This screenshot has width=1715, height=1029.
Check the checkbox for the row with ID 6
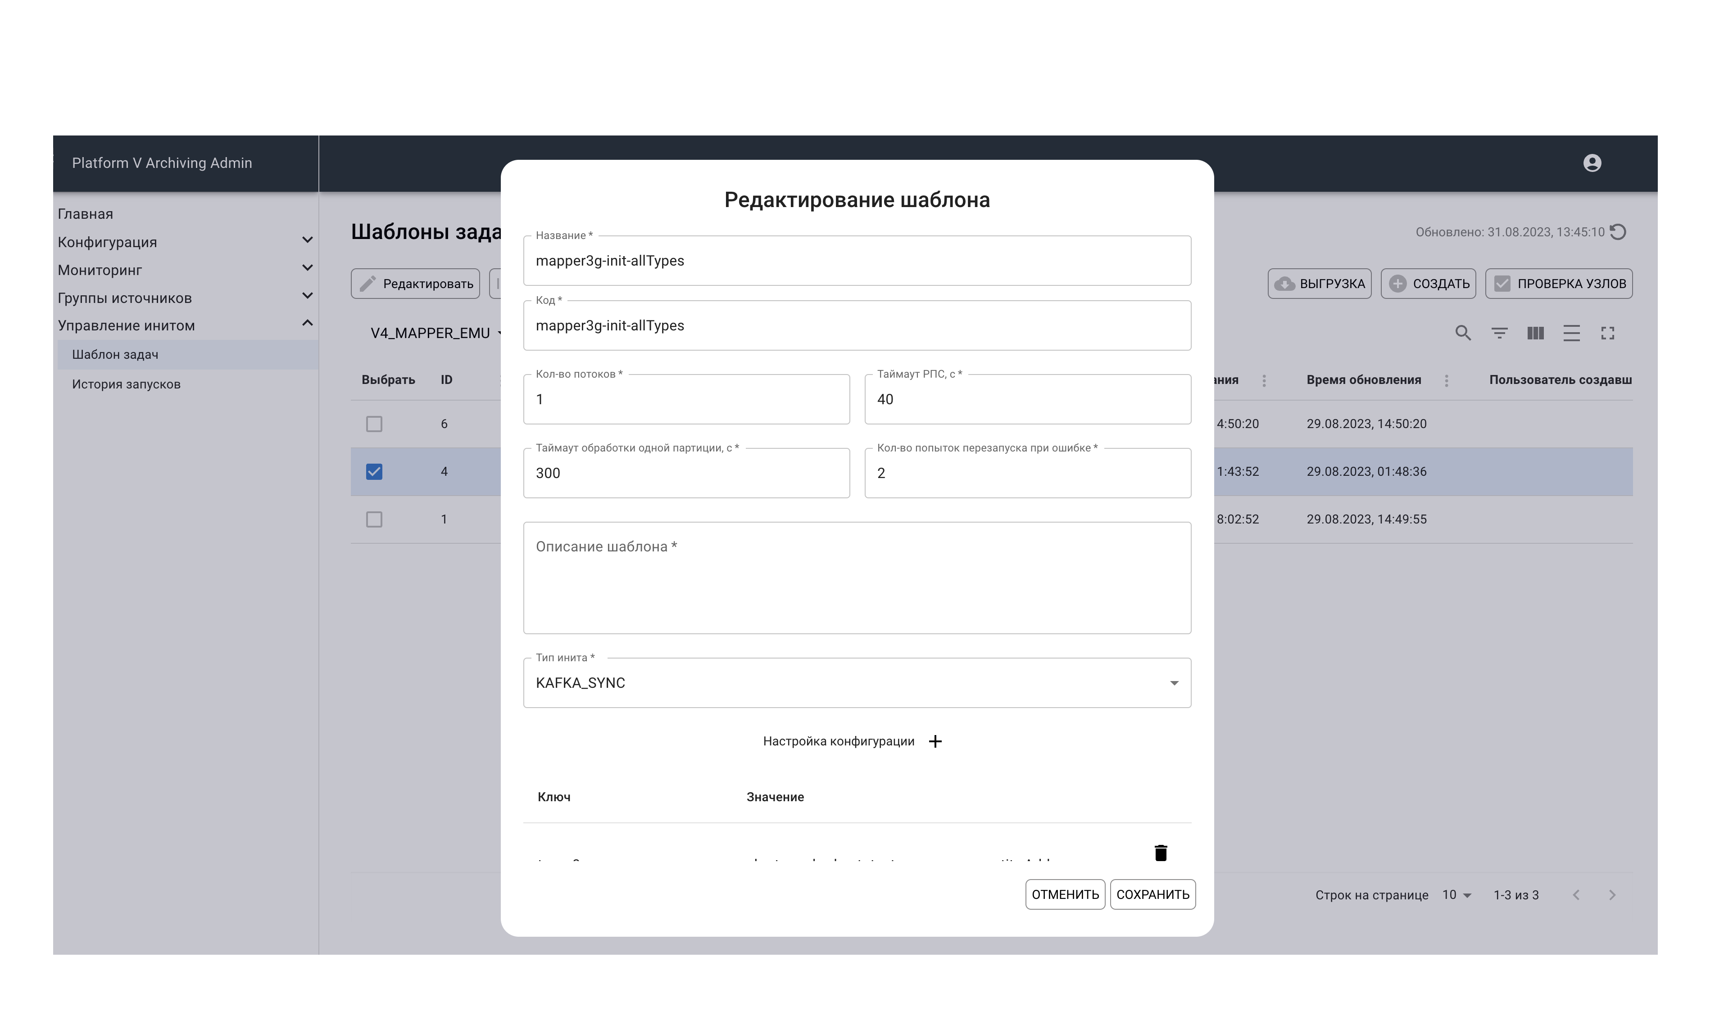[374, 424]
